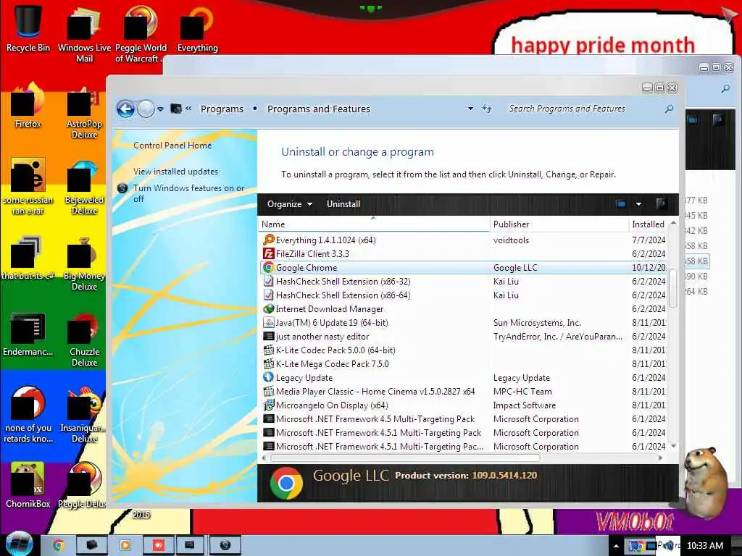This screenshot has height=556, width=742.
Task: Select K-Lite Mega Codec Pack 7.5.0 row
Action: pos(464,364)
